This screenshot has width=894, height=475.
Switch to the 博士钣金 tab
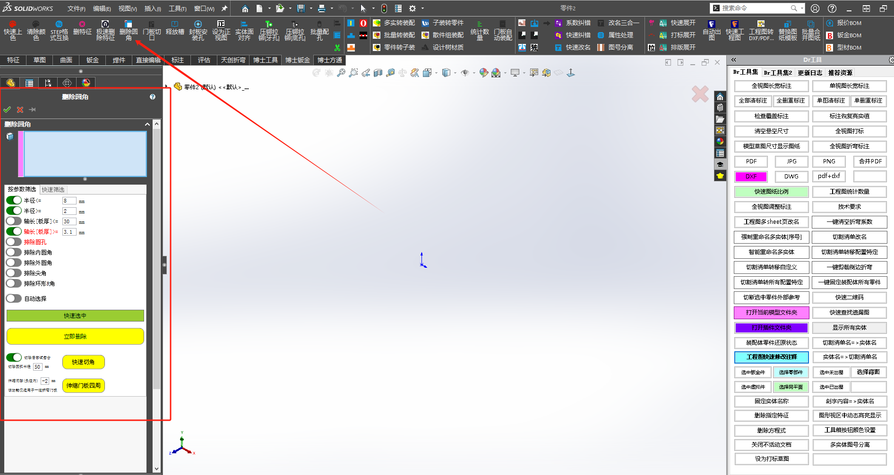[x=297, y=60]
